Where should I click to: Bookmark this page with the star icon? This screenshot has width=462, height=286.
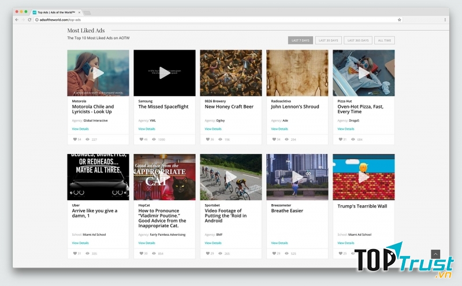pos(399,20)
